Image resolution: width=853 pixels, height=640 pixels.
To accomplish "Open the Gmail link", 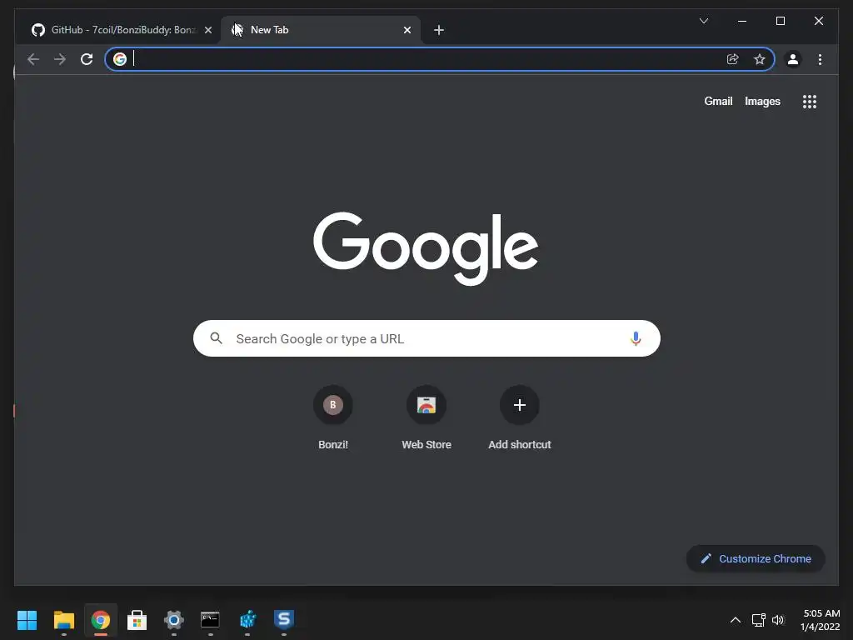I will pos(718,101).
